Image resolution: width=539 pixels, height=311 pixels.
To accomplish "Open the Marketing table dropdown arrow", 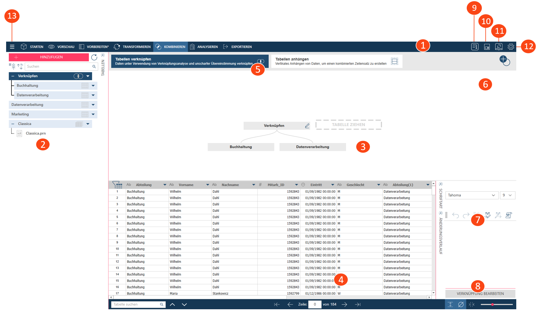I will (x=93, y=114).
